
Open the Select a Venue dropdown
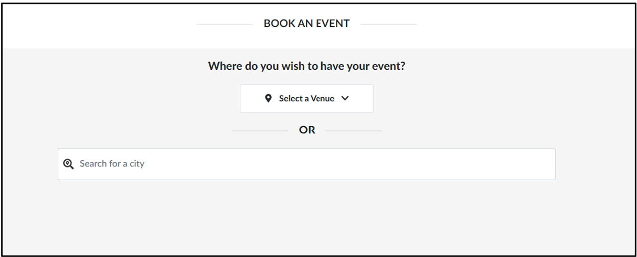pyautogui.click(x=306, y=99)
